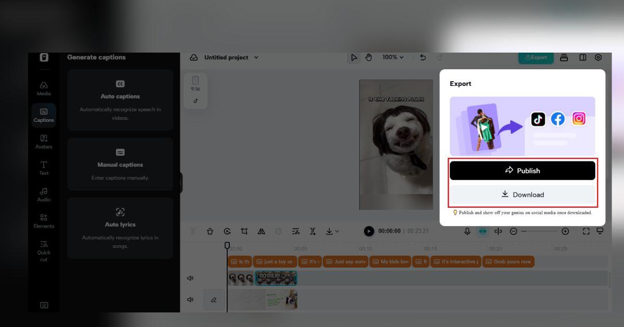
Task: Open the Avatars panel
Action: click(44, 142)
